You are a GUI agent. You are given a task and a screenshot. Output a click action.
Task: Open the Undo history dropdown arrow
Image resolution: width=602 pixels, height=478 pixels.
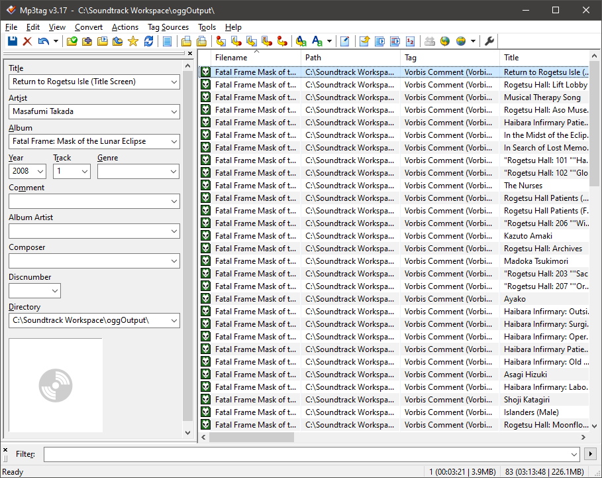pyautogui.click(x=56, y=41)
